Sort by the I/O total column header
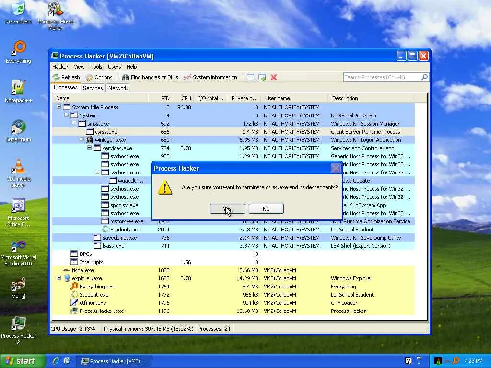 [x=210, y=98]
